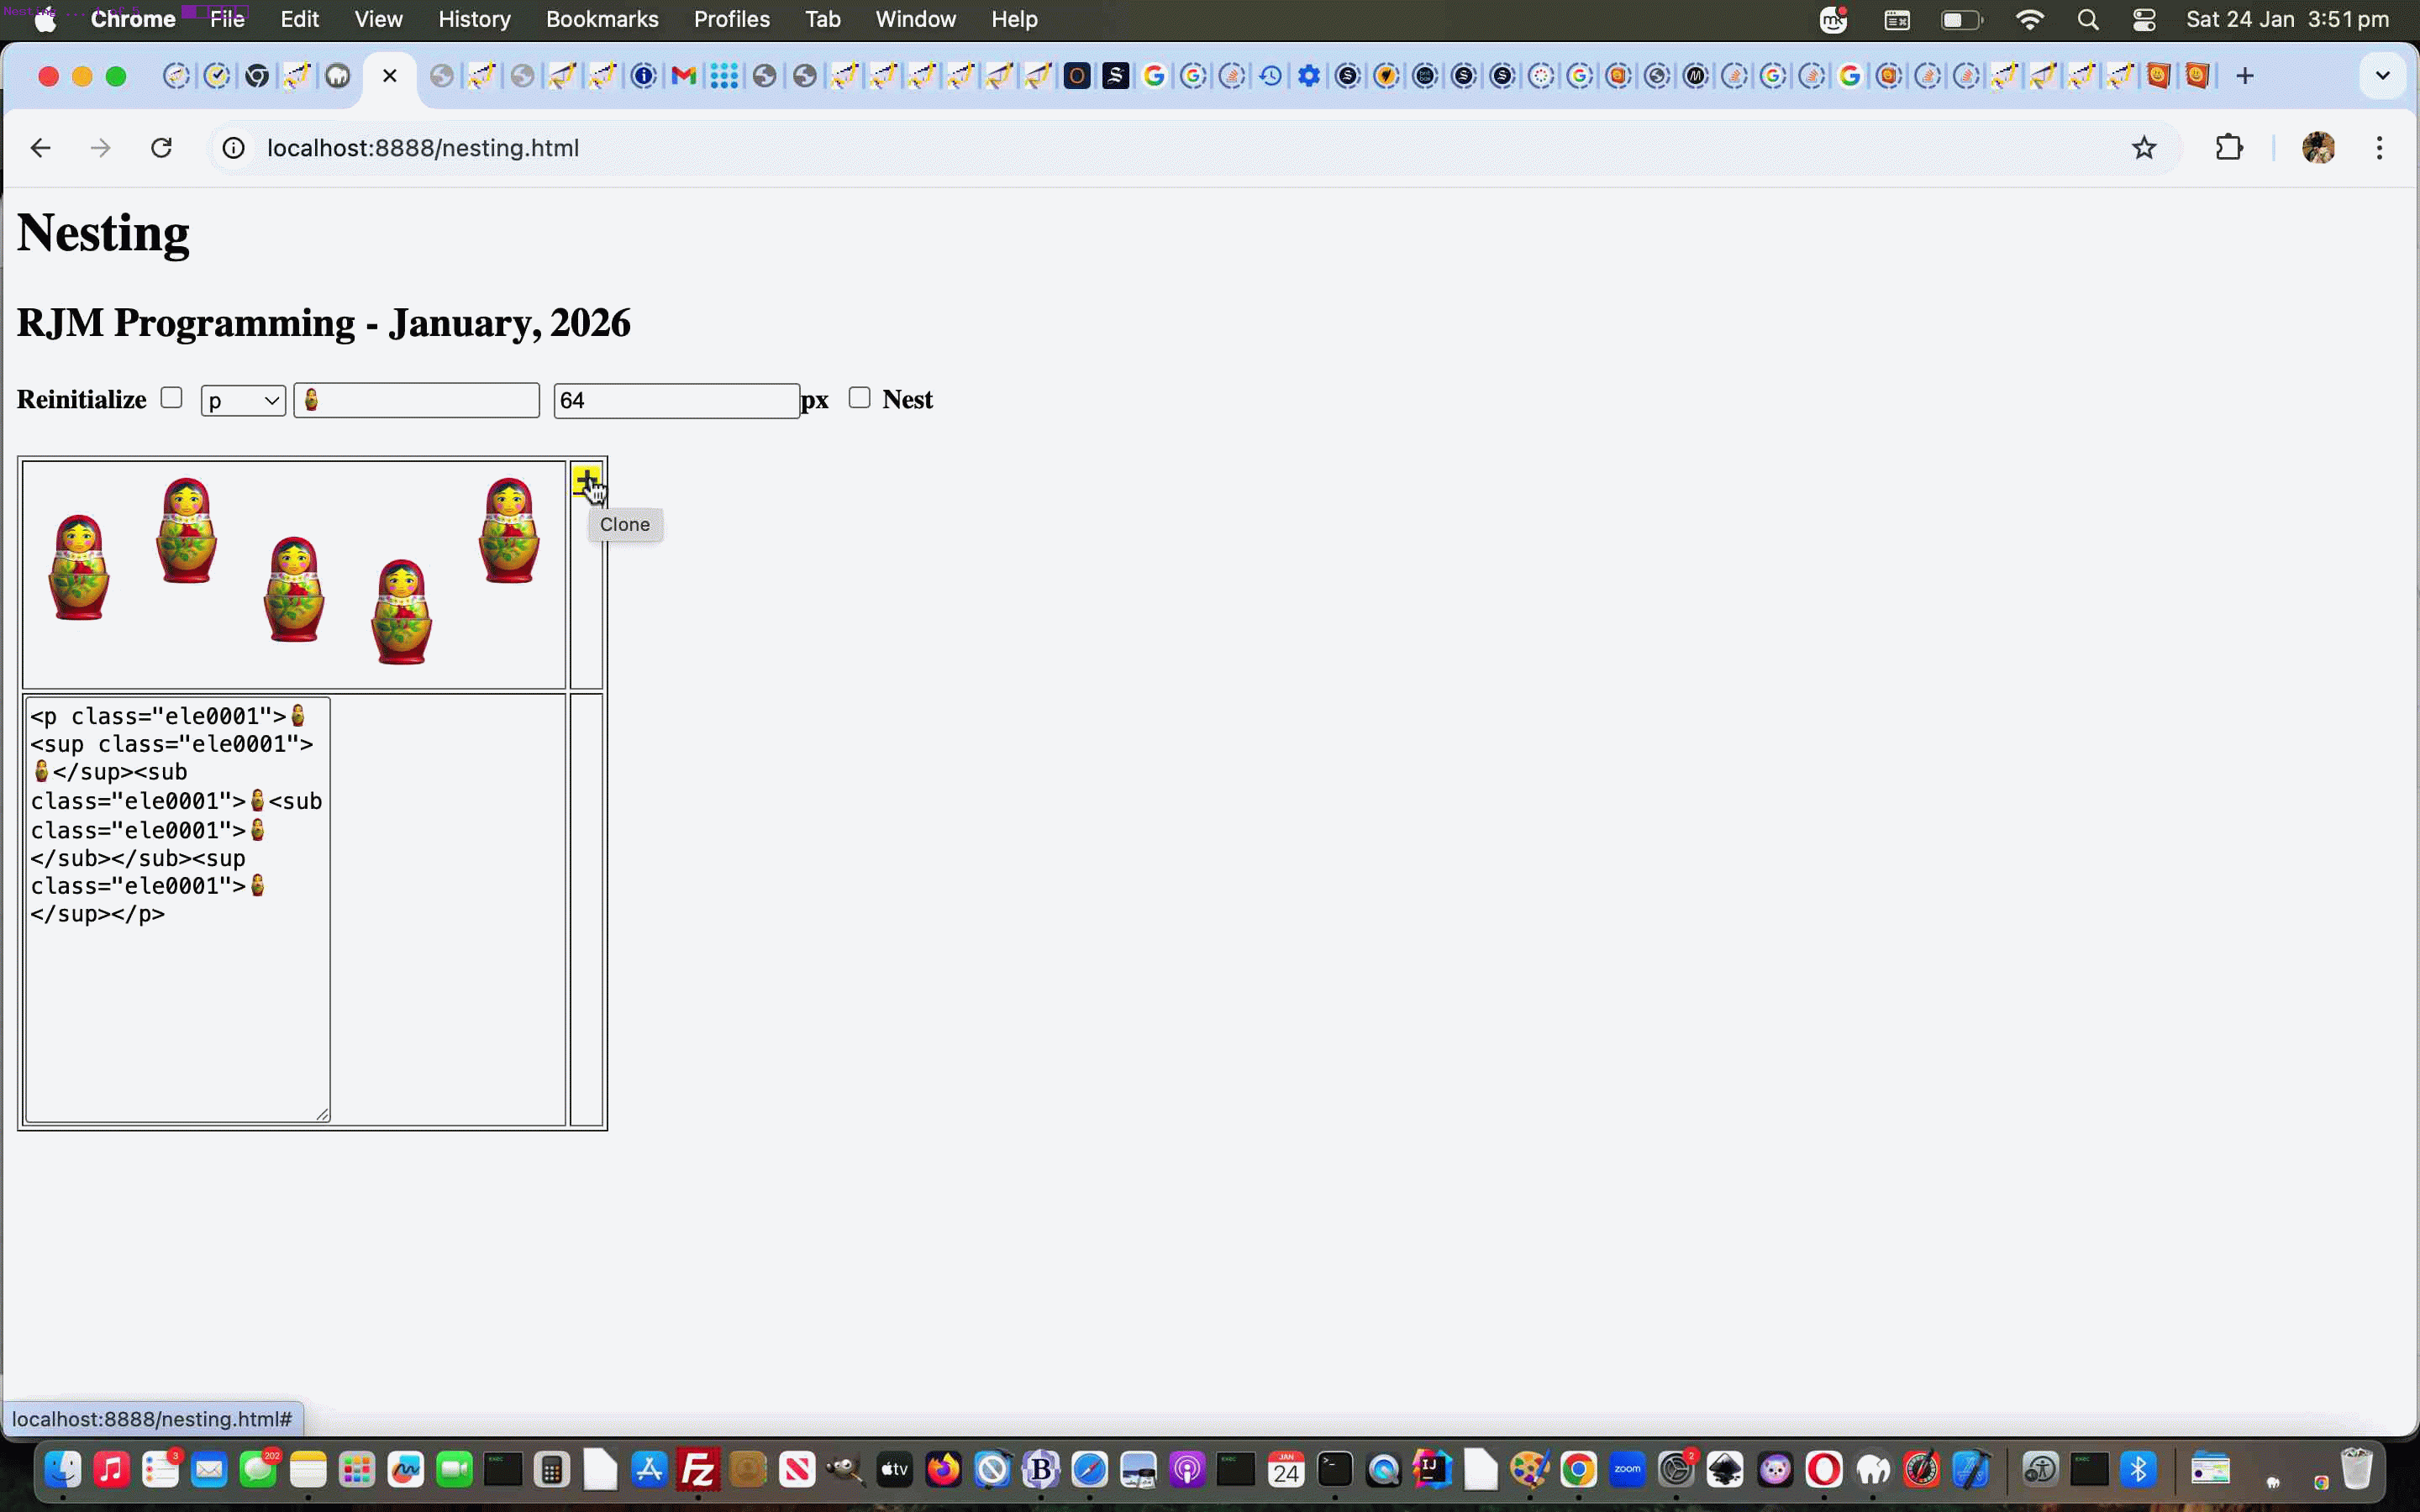Bookmark this page with star icon
This screenshot has height=1512, width=2420.
[2143, 148]
